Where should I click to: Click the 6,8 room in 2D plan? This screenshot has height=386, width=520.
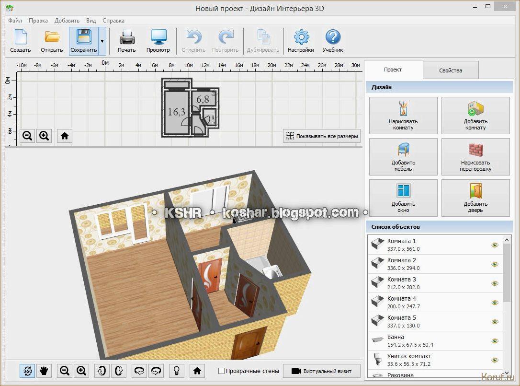203,99
